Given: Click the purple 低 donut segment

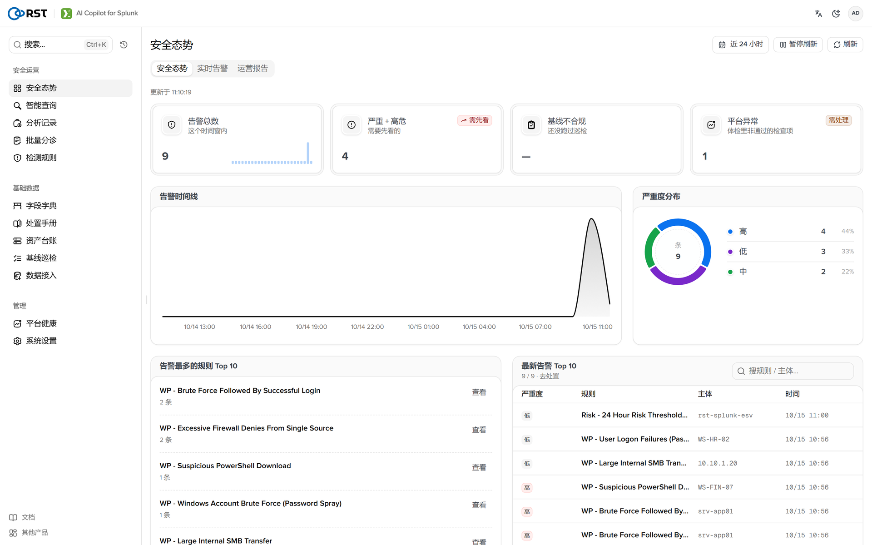Looking at the screenshot, I should [x=678, y=281].
